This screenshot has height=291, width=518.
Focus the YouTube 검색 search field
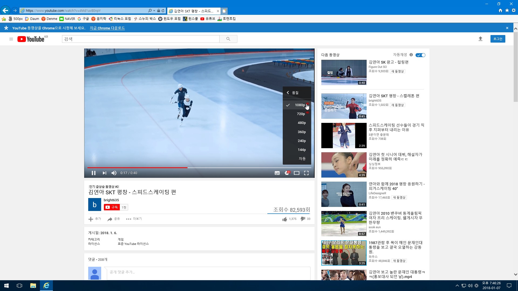tap(141, 39)
